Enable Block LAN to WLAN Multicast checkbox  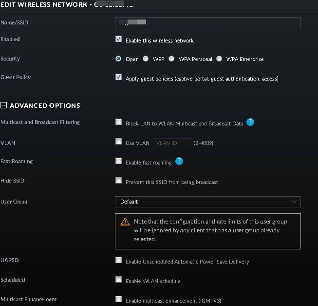[118, 122]
